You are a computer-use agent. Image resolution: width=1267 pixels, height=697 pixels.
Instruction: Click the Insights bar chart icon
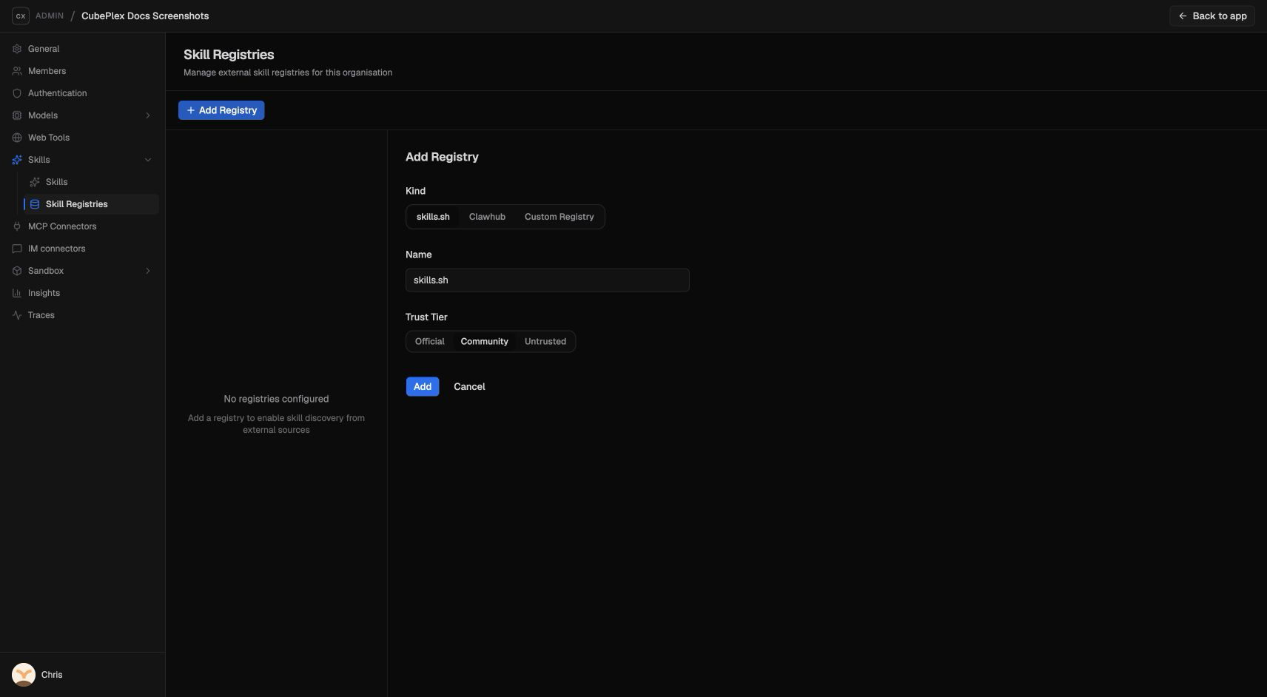pos(17,293)
